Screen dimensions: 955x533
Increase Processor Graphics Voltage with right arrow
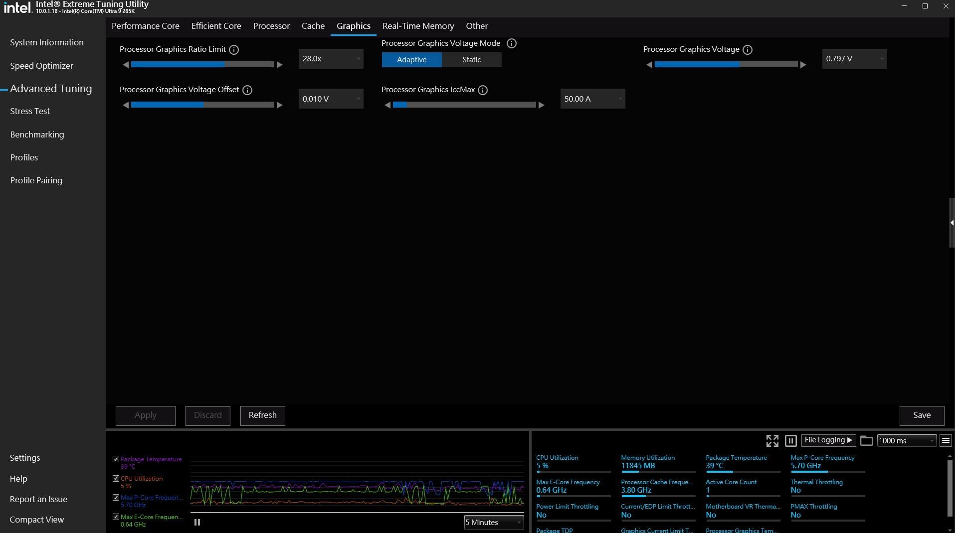pos(803,65)
